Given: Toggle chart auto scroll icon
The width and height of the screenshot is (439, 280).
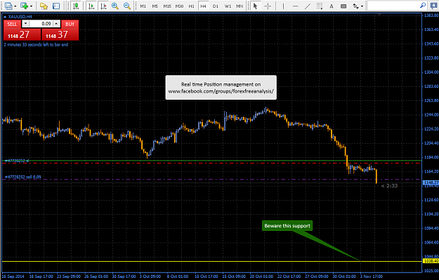Looking at the screenshot, I should pos(91,6).
